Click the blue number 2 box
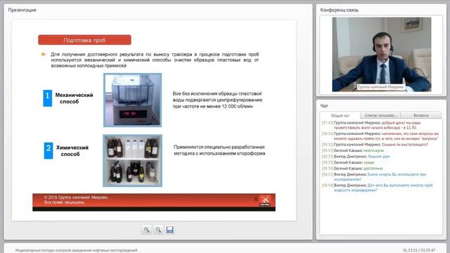Screen dimensions: 450x253 point(49,150)
